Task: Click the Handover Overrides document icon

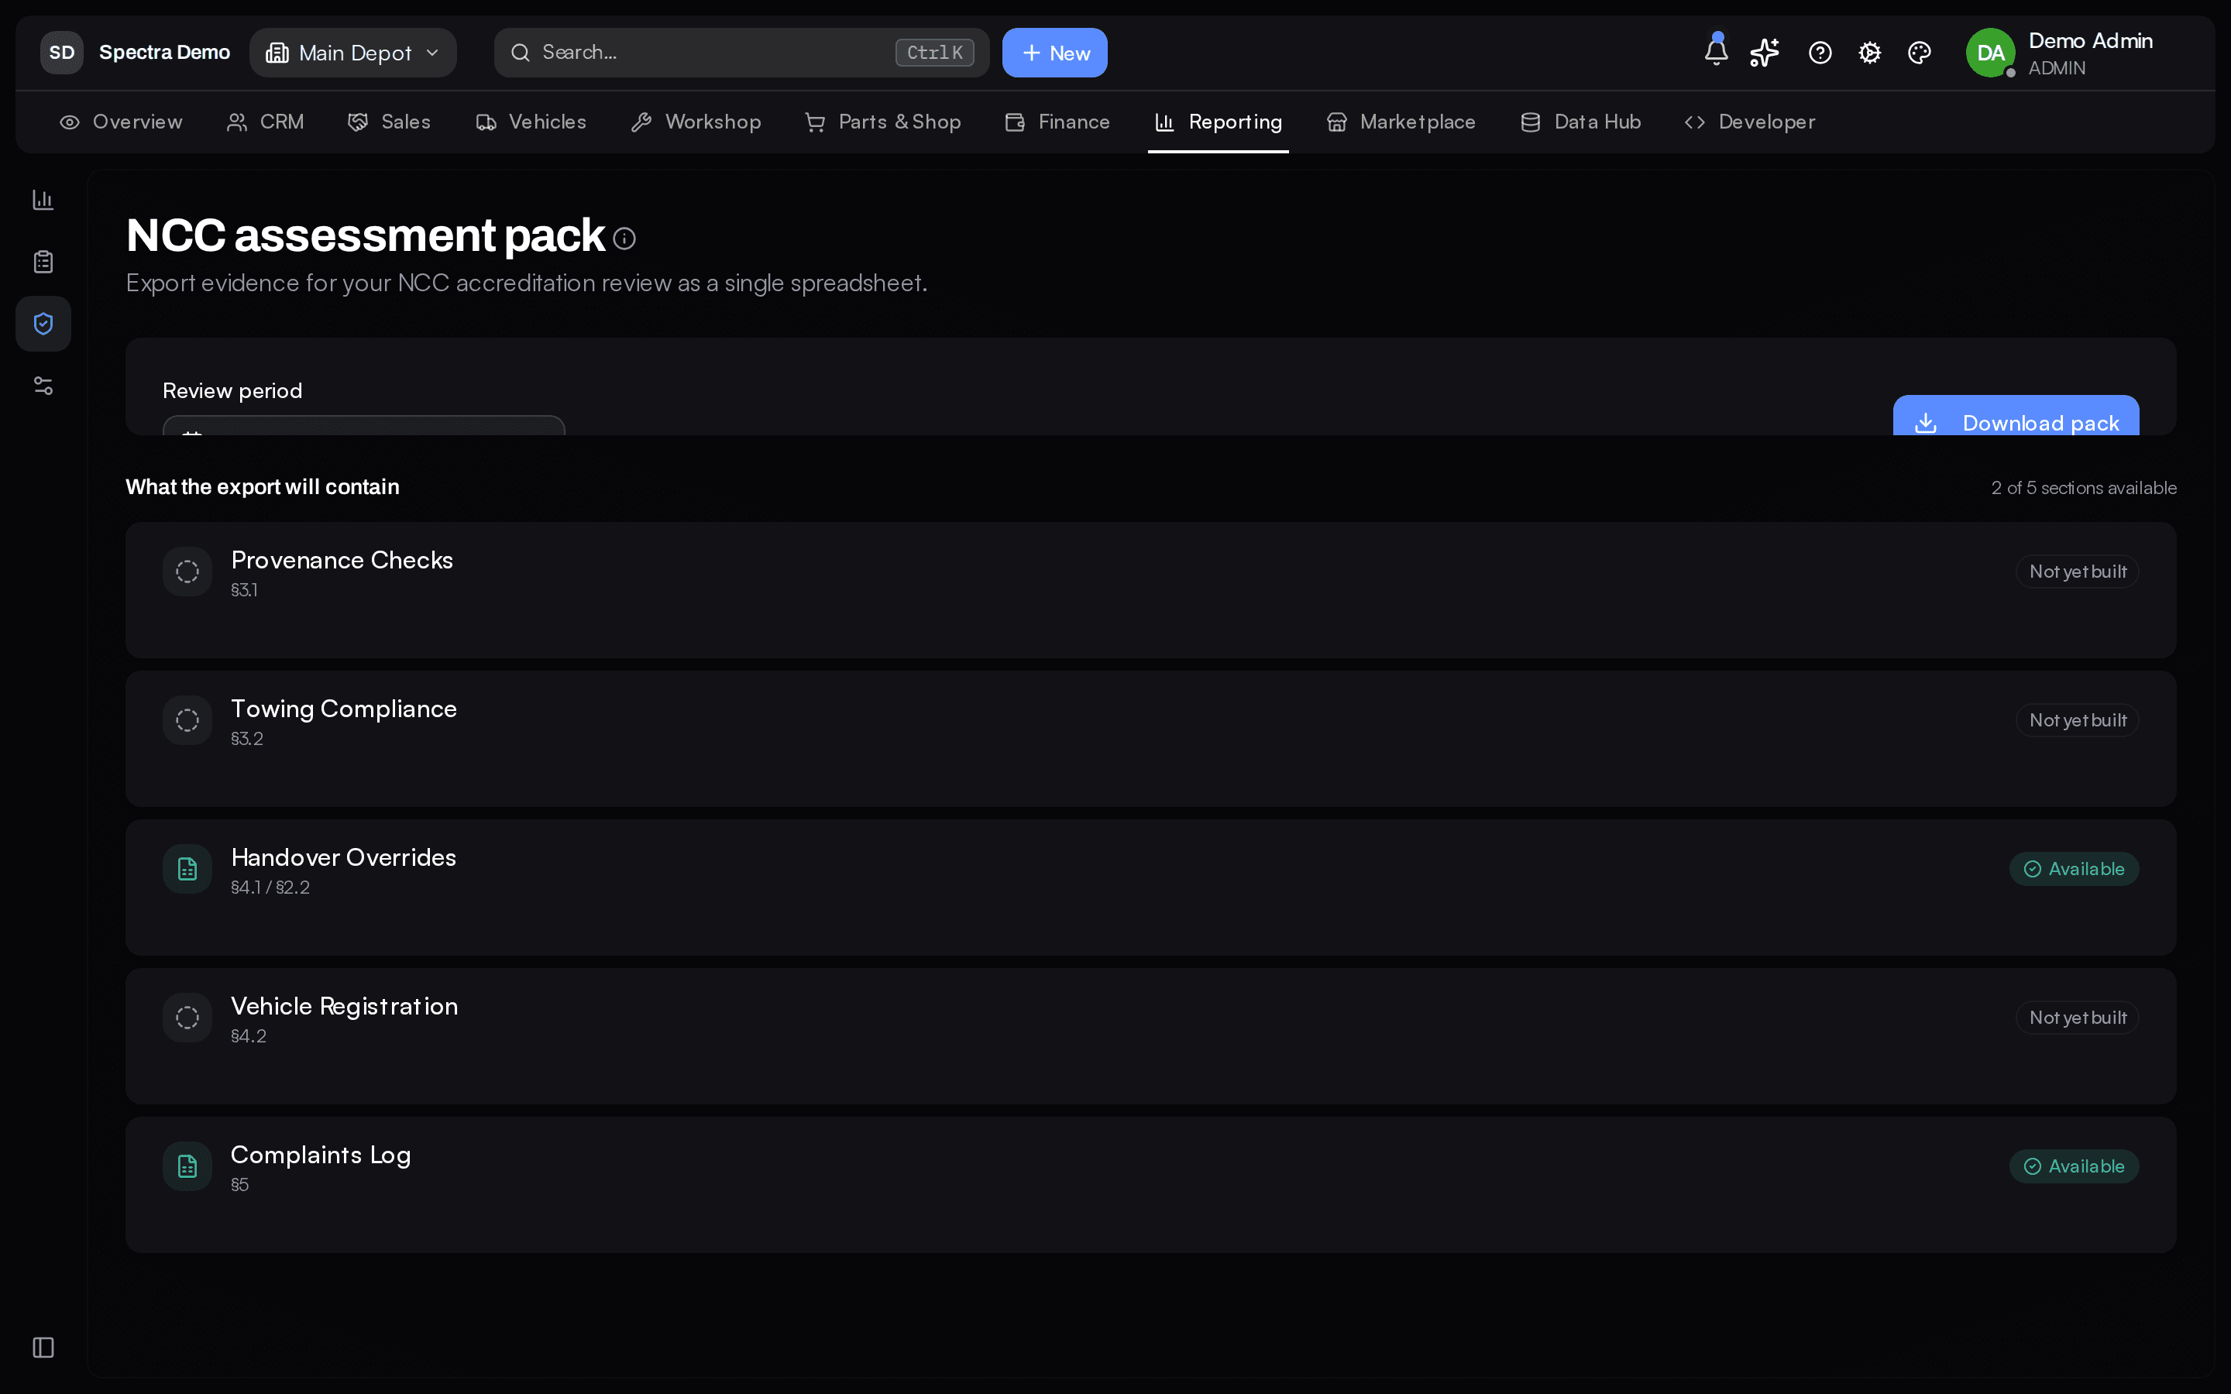Action: coord(187,868)
